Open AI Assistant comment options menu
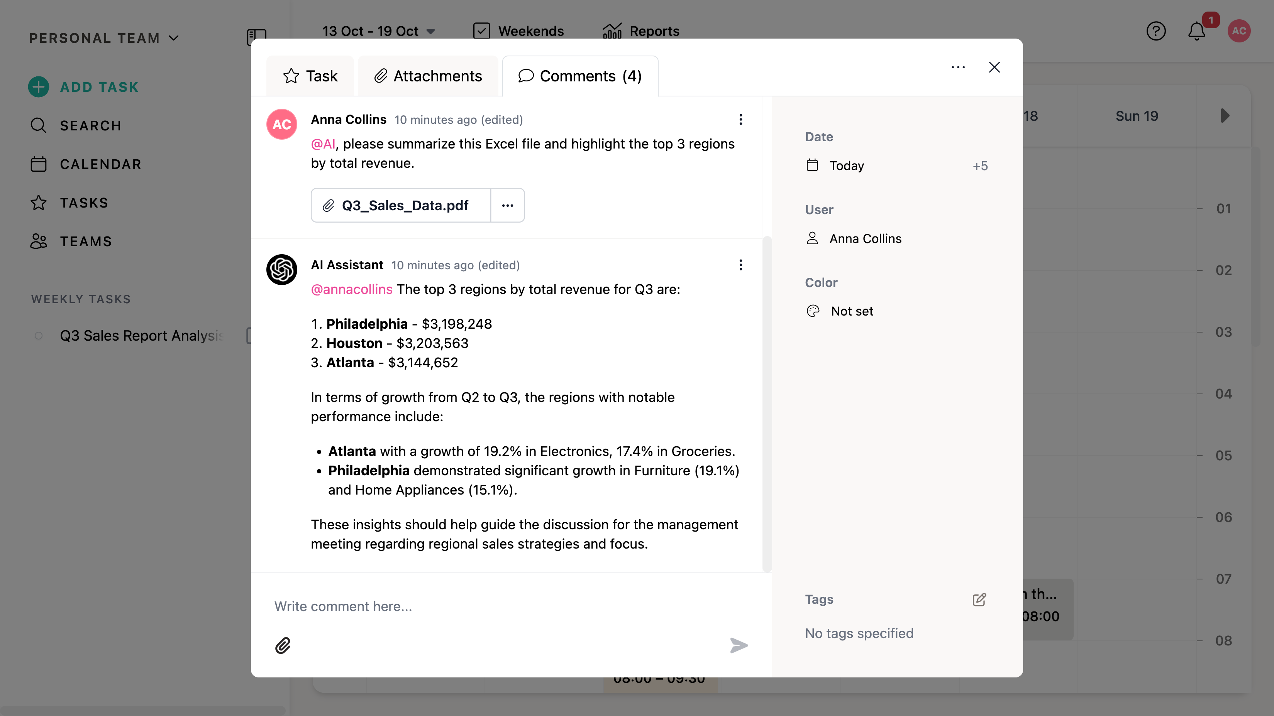This screenshot has width=1274, height=716. click(x=740, y=265)
